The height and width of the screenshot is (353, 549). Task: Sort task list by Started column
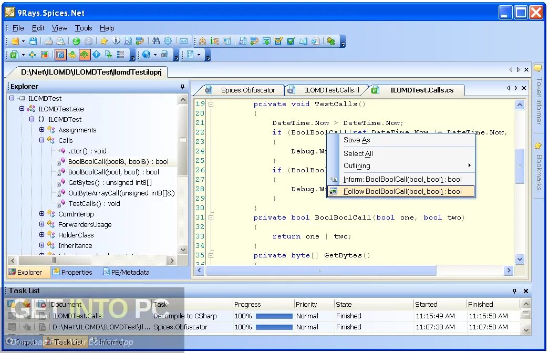pyautogui.click(x=440, y=304)
